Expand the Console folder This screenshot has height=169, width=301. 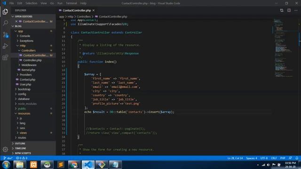33,36
